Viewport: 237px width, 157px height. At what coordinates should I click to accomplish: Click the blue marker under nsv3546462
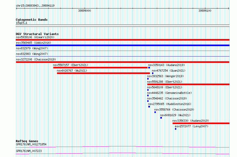pos(148,101)
